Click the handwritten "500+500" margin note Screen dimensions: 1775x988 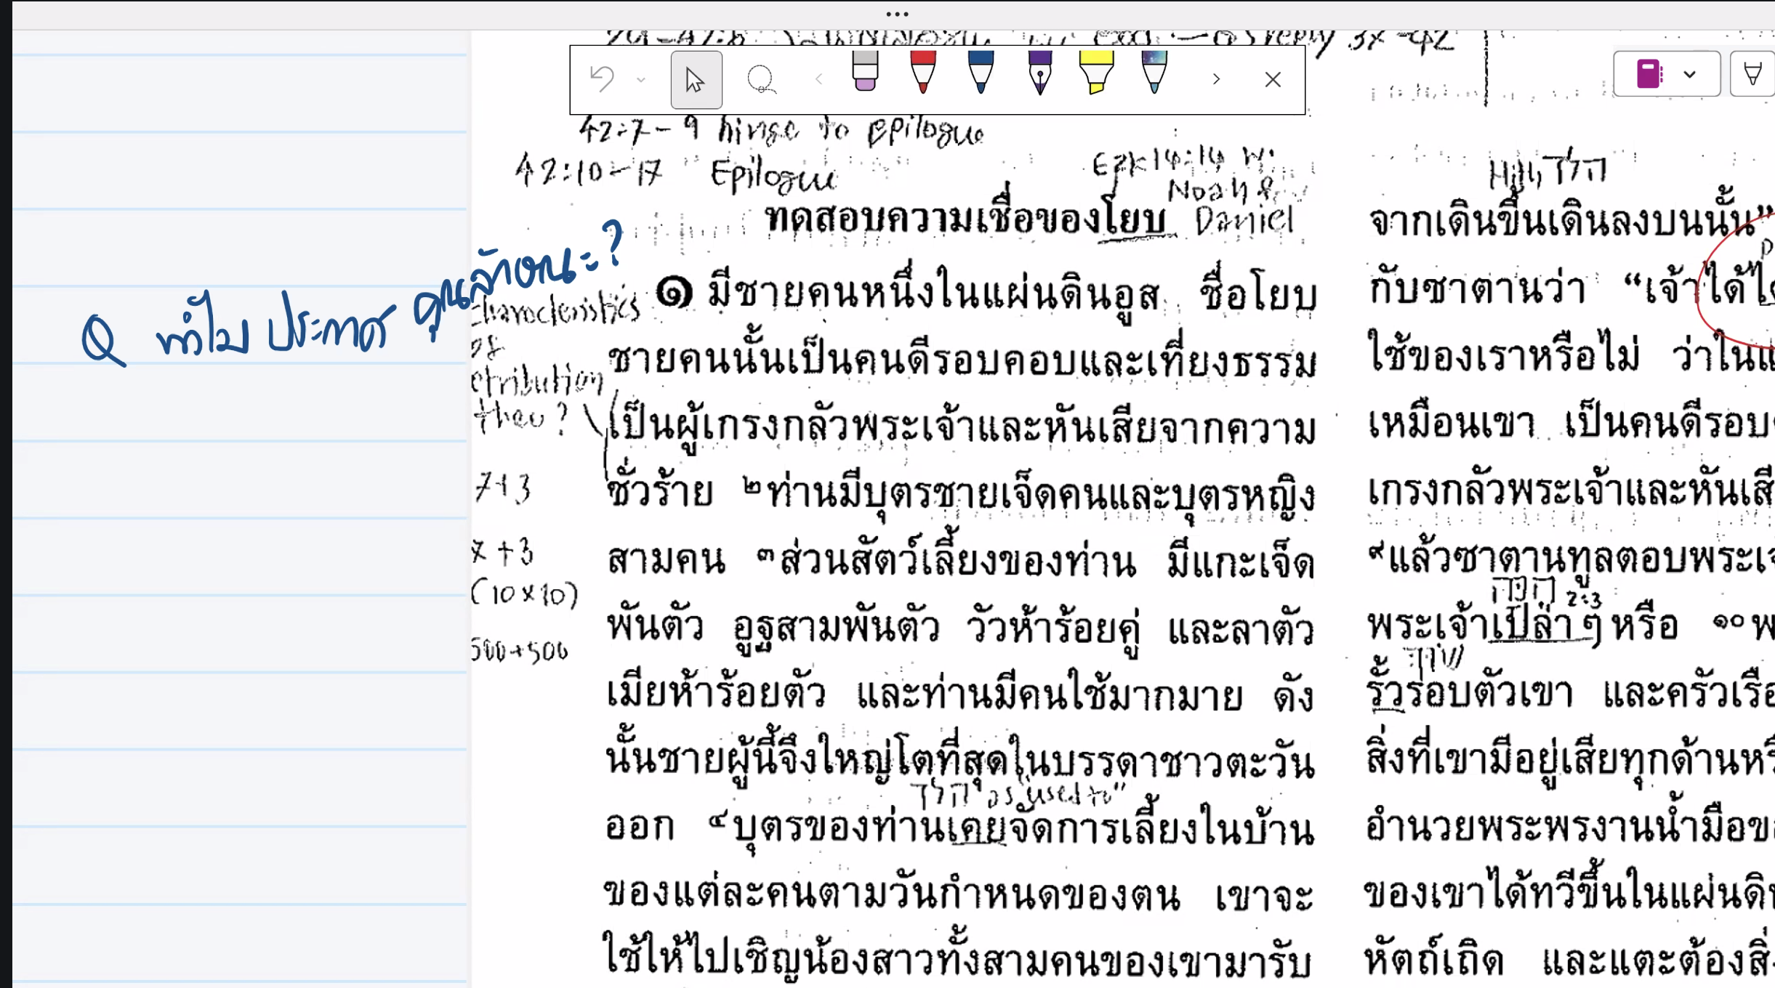tap(519, 650)
